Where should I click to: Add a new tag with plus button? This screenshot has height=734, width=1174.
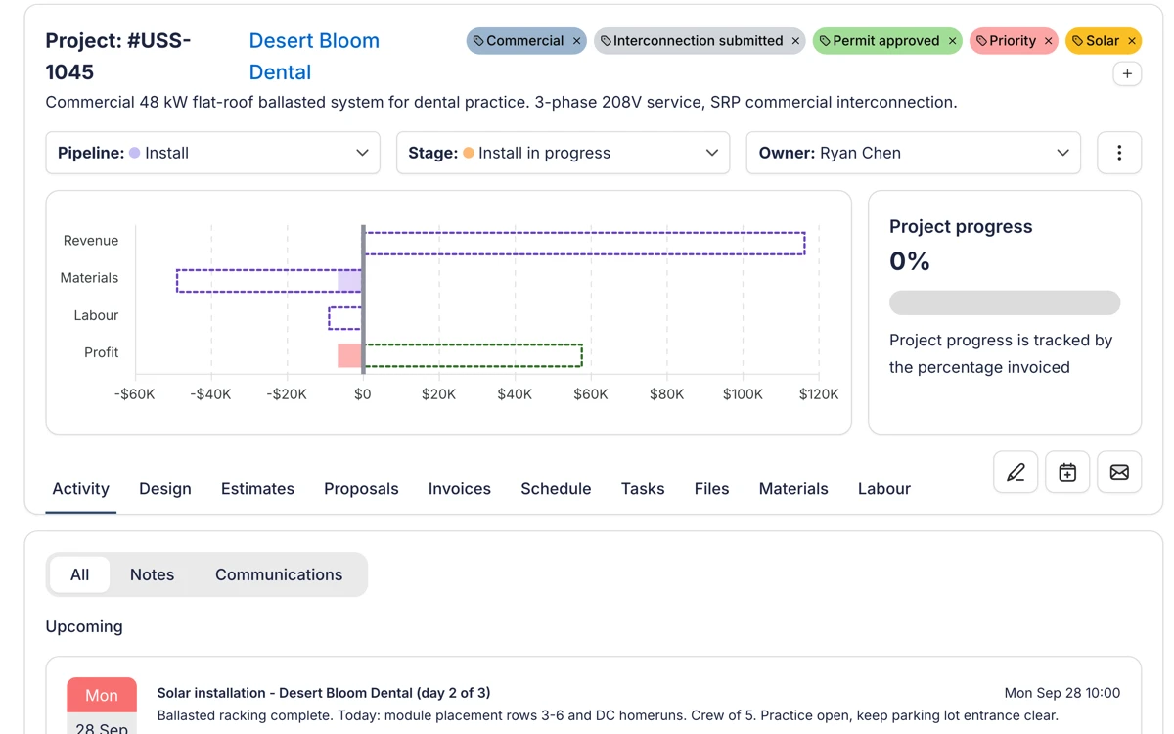[x=1127, y=73]
